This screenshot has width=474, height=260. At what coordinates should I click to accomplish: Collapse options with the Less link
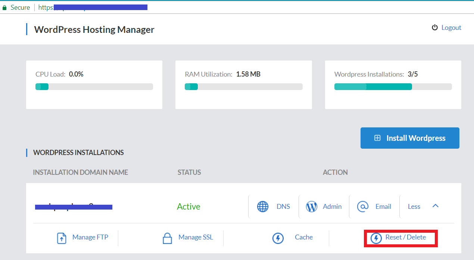[414, 207]
